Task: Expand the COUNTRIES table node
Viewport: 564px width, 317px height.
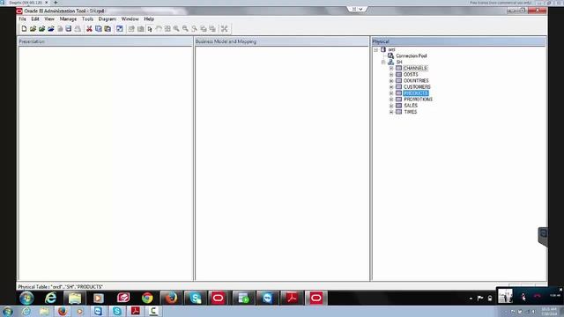Action: click(391, 81)
